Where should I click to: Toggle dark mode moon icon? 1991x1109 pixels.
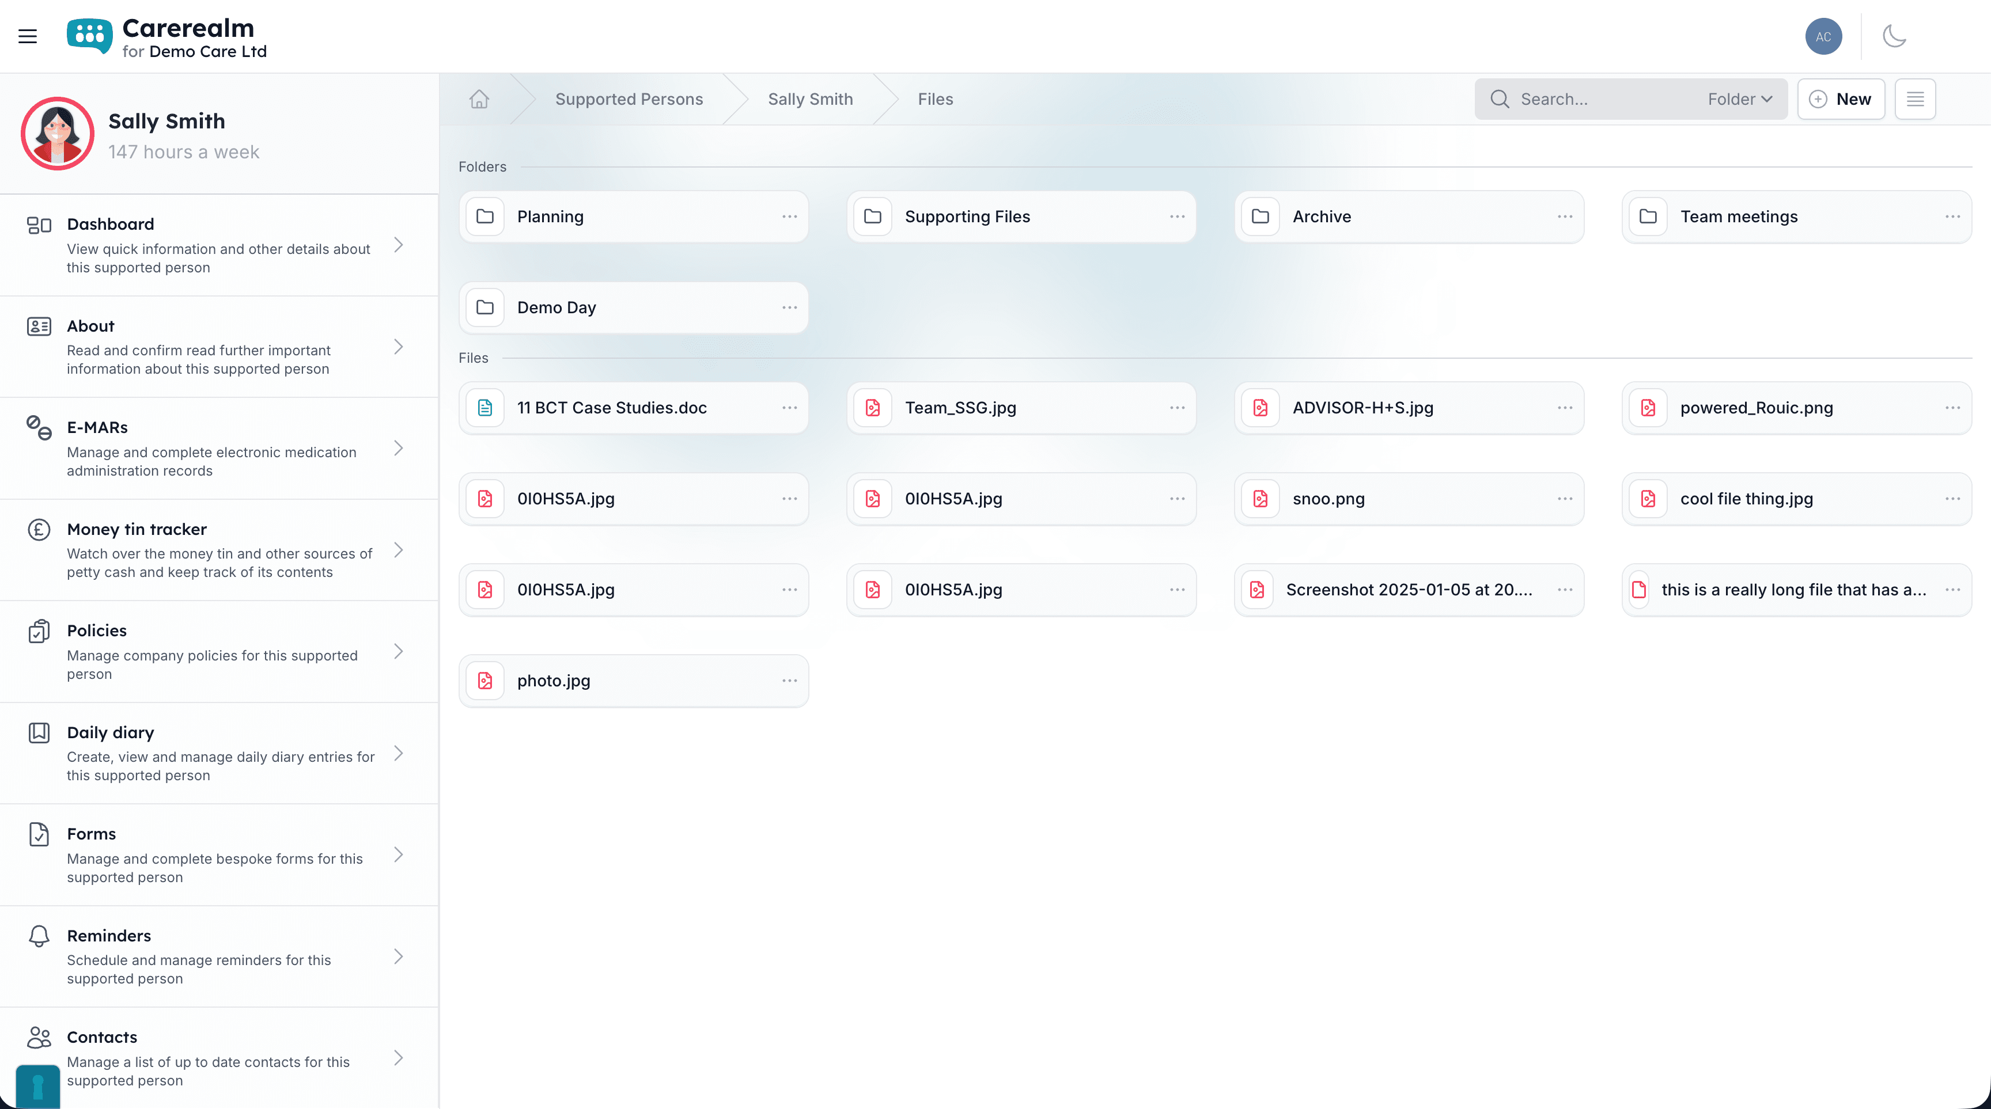[x=1894, y=36]
